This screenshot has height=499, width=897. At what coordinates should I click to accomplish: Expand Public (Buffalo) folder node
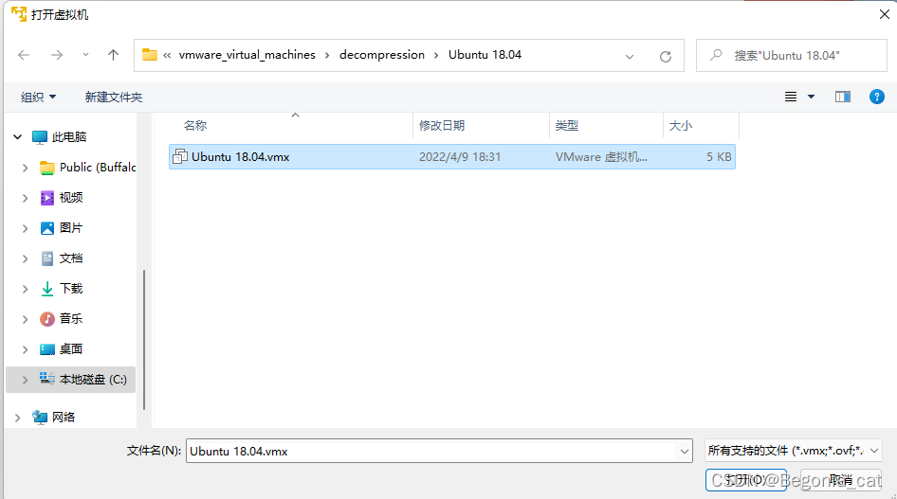coord(25,168)
